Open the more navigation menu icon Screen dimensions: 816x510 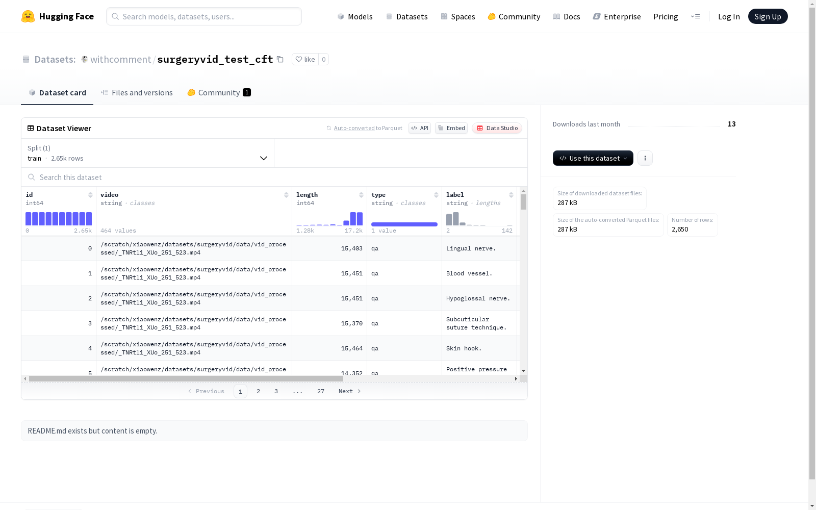(x=695, y=16)
